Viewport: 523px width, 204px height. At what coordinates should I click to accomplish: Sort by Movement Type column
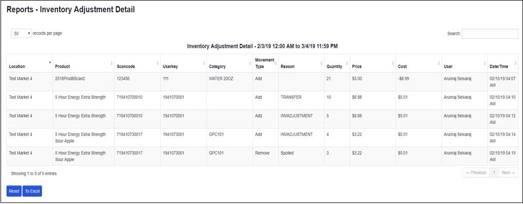(x=265, y=63)
